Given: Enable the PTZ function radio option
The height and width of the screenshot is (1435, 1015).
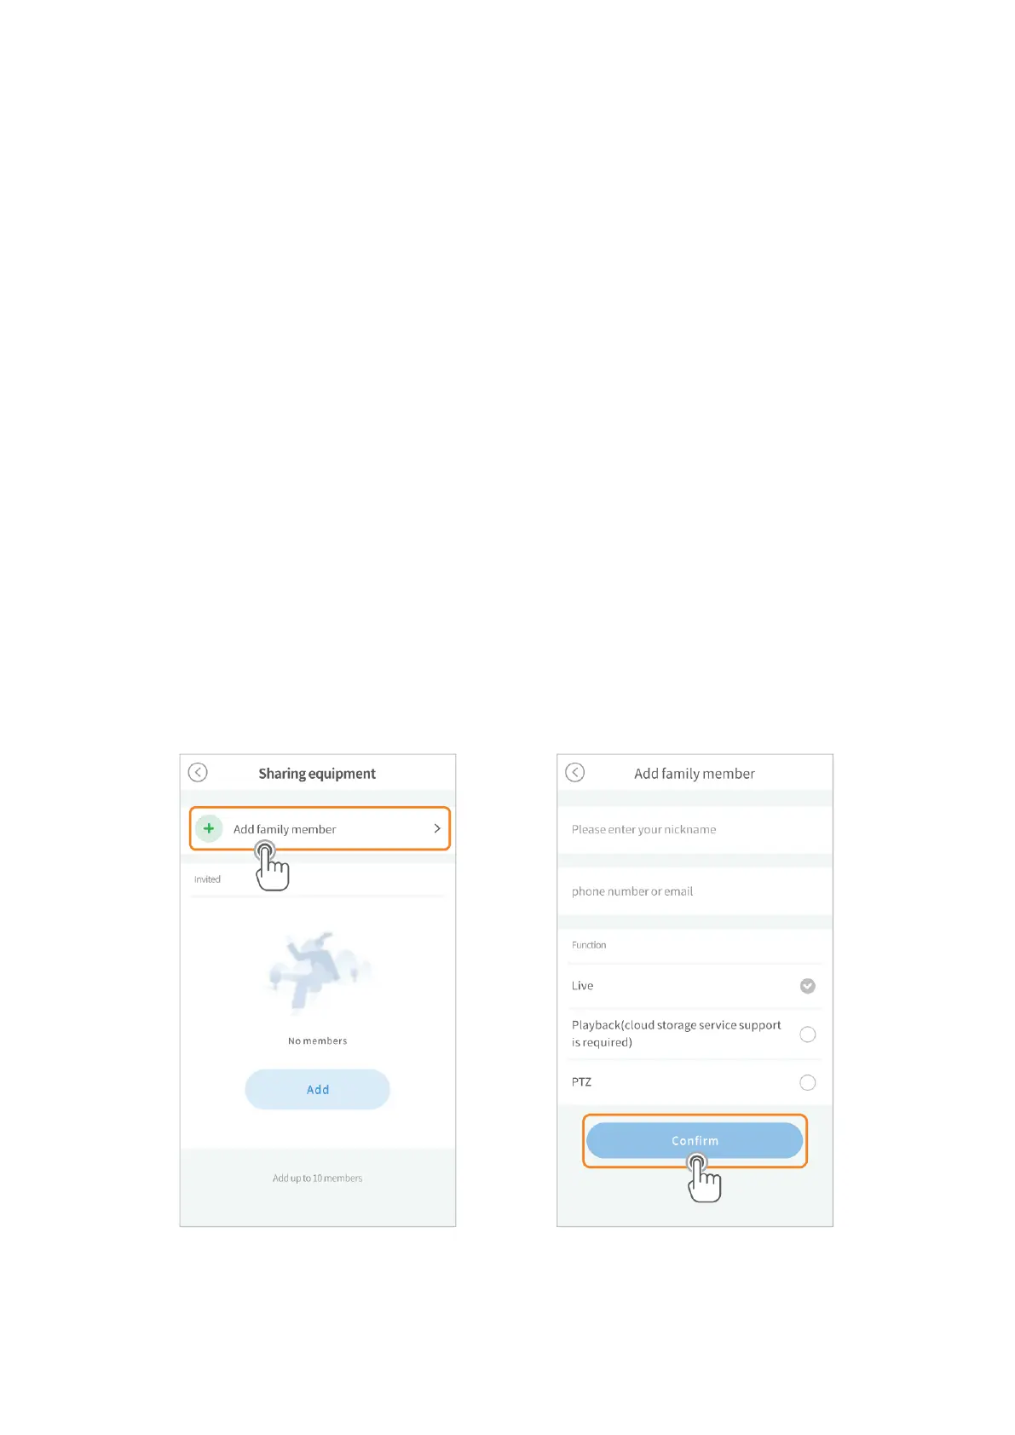Looking at the screenshot, I should (x=808, y=1083).
